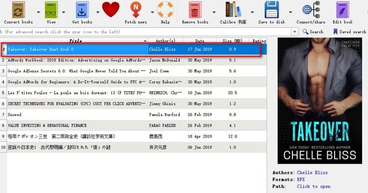
Task: Open the Help lifebuoy icon
Action: click(x=165, y=10)
